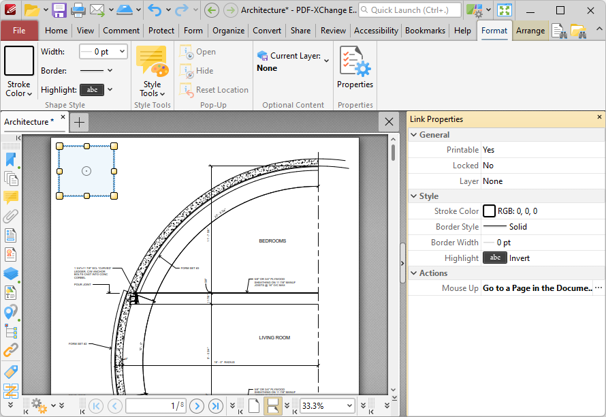
Task: Go to previous view with green back arrow
Action: click(211, 10)
